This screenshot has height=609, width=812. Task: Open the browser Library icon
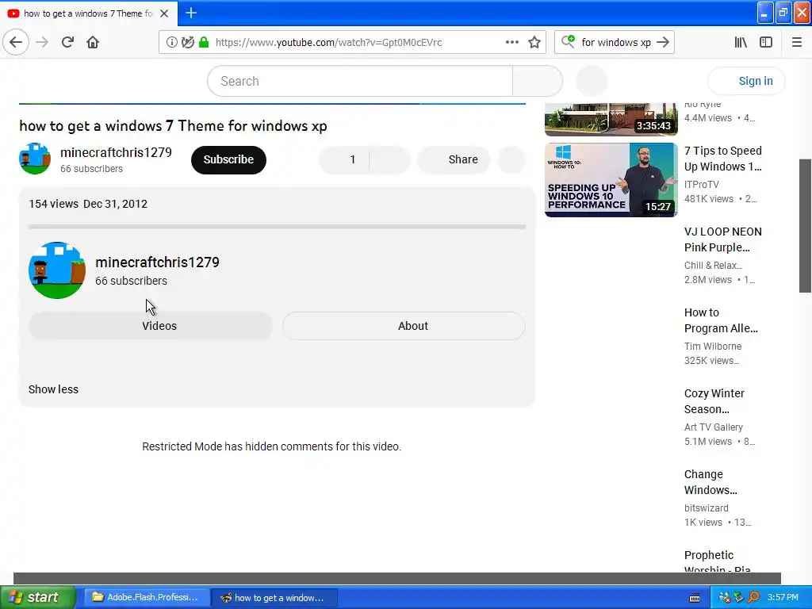[741, 42]
